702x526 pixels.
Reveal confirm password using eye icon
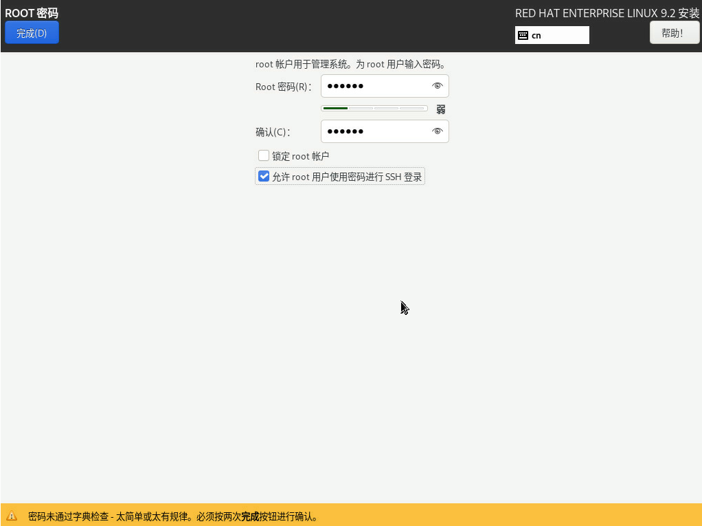[x=437, y=131]
